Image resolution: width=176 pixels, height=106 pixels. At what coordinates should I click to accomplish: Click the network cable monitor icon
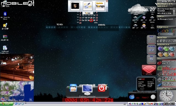tap(159, 85)
